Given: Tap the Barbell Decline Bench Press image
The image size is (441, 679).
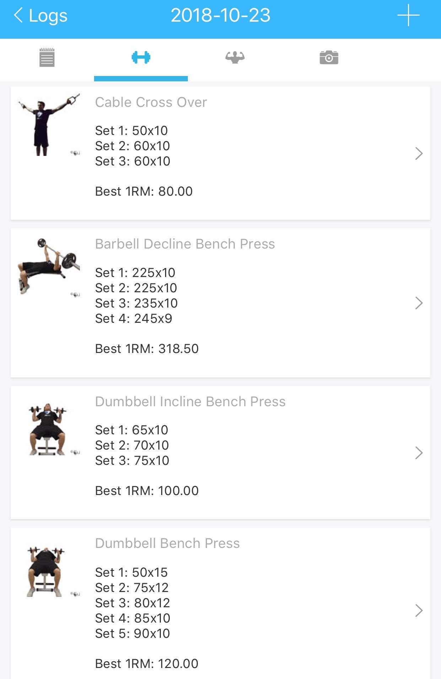Looking at the screenshot, I should point(49,266).
